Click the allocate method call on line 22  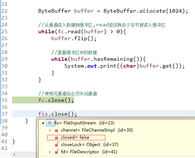(x=153, y=11)
